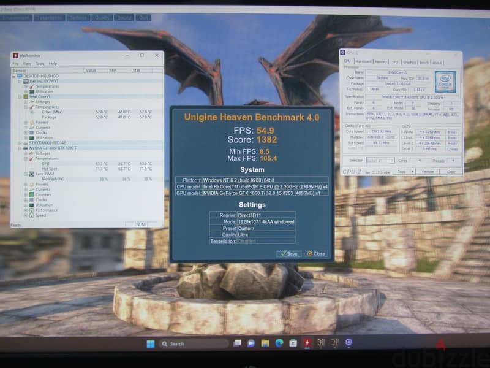Open the Tools menu in HWMonitor
This screenshot has height=368, width=490.
[40, 64]
